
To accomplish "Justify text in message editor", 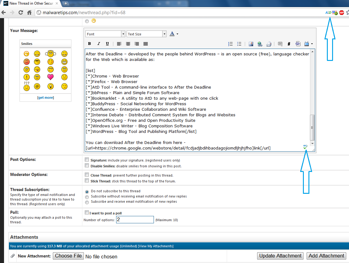I will pyautogui.click(x=146, y=44).
